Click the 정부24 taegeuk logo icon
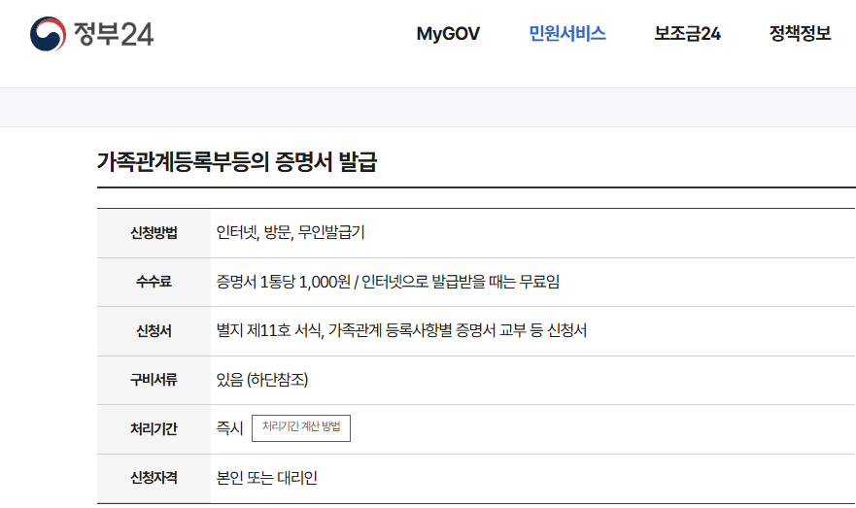 (x=48, y=34)
